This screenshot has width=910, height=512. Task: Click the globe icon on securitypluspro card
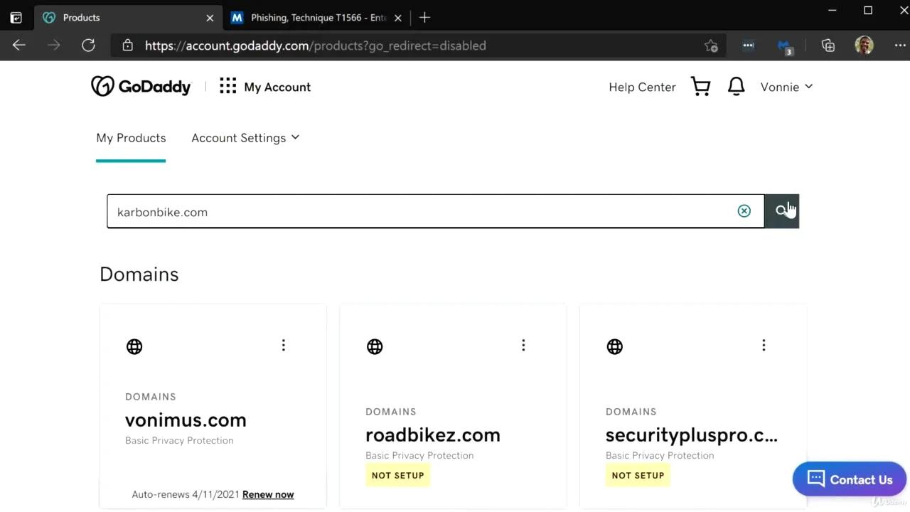coord(614,346)
